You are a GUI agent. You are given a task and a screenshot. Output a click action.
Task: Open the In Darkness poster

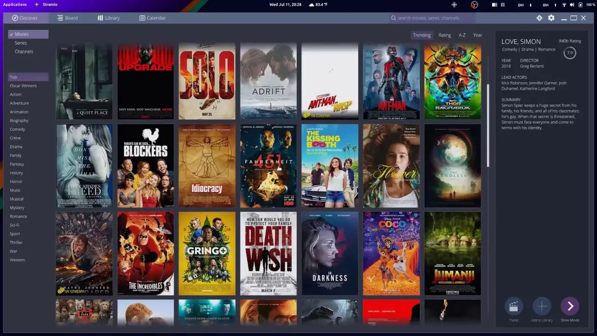(330, 253)
